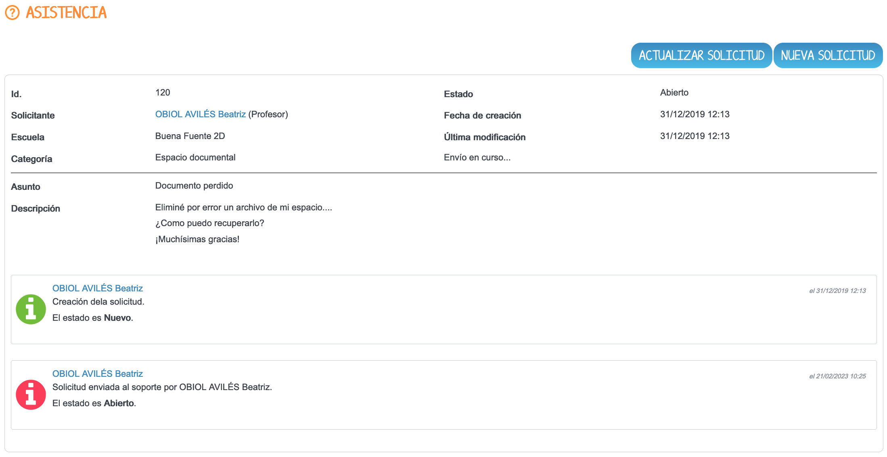Click the Asunto value Documento perdido
The image size is (887, 457).
point(194,186)
